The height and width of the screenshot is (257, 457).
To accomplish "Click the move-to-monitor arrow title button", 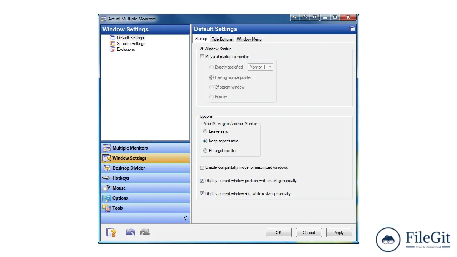I will (x=315, y=17).
